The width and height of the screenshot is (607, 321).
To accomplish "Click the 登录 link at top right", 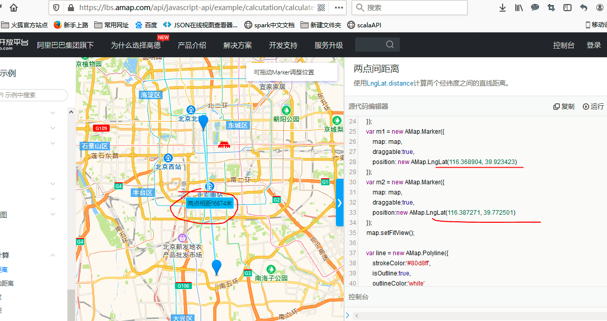I will pyautogui.click(x=593, y=45).
